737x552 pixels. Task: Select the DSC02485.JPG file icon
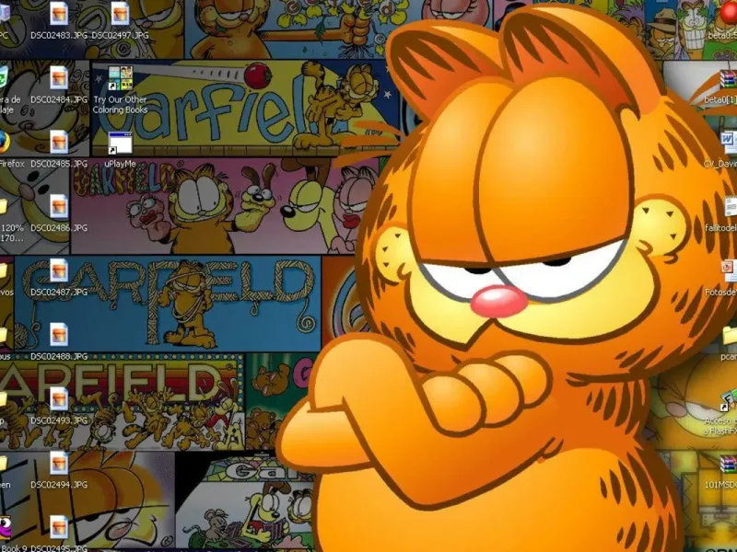tap(59, 142)
